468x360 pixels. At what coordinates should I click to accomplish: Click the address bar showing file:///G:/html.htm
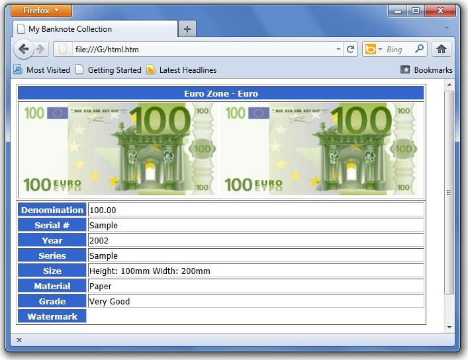pyautogui.click(x=199, y=49)
